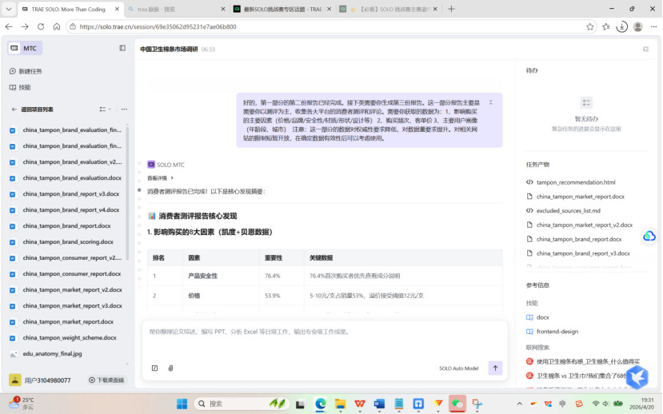Click 新建任务 to create new task

(x=30, y=71)
